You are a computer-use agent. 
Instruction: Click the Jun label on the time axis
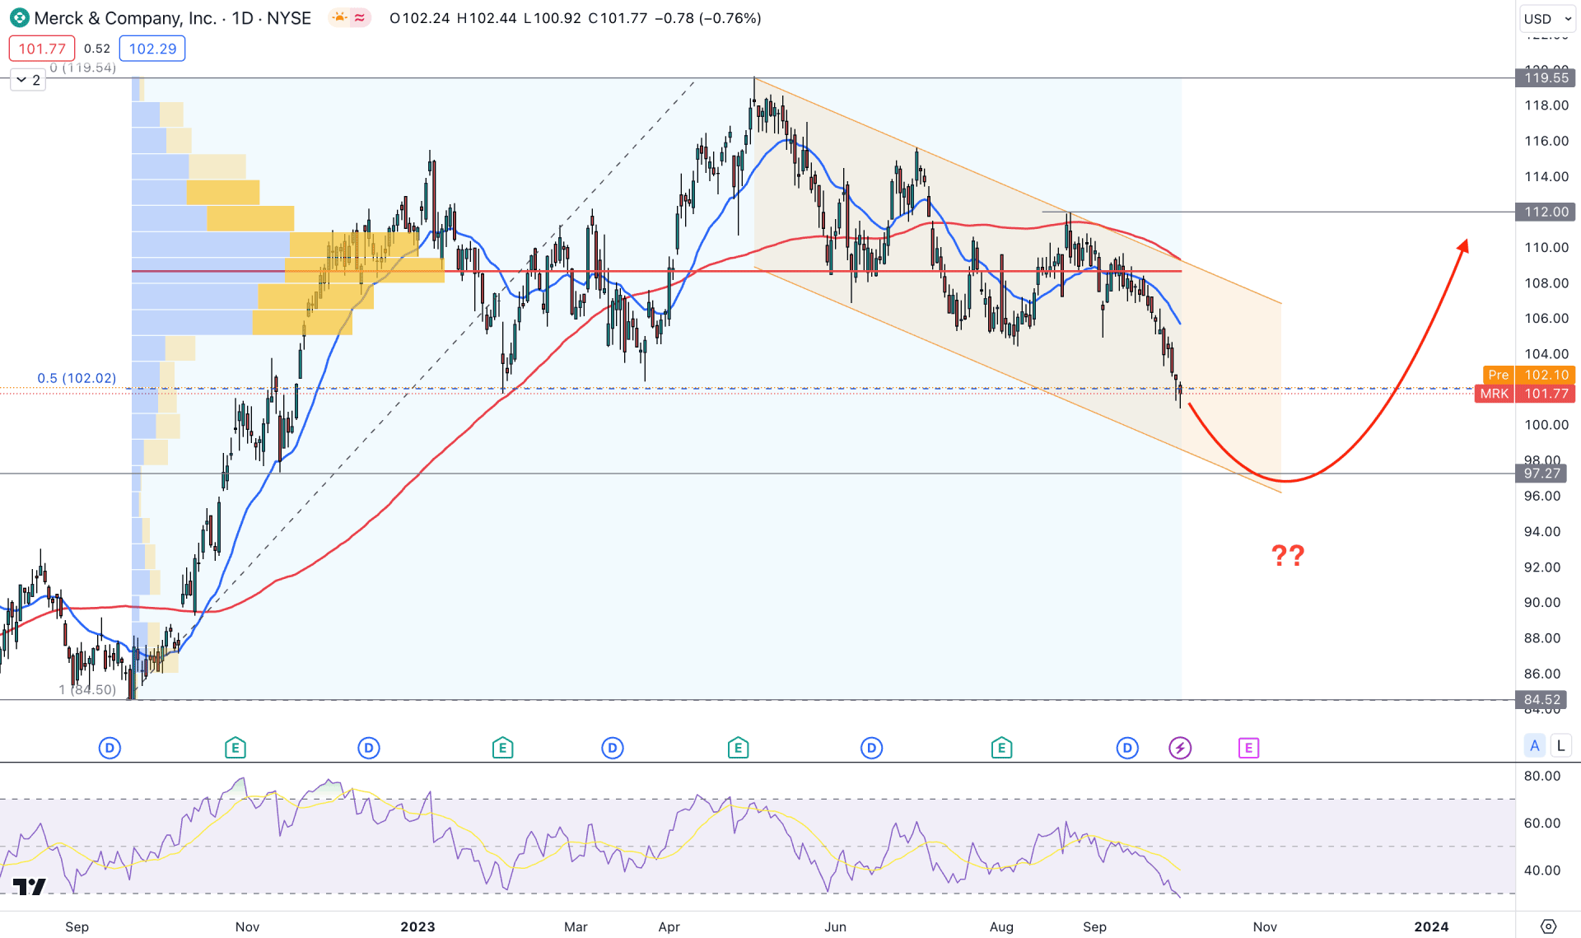[835, 926]
